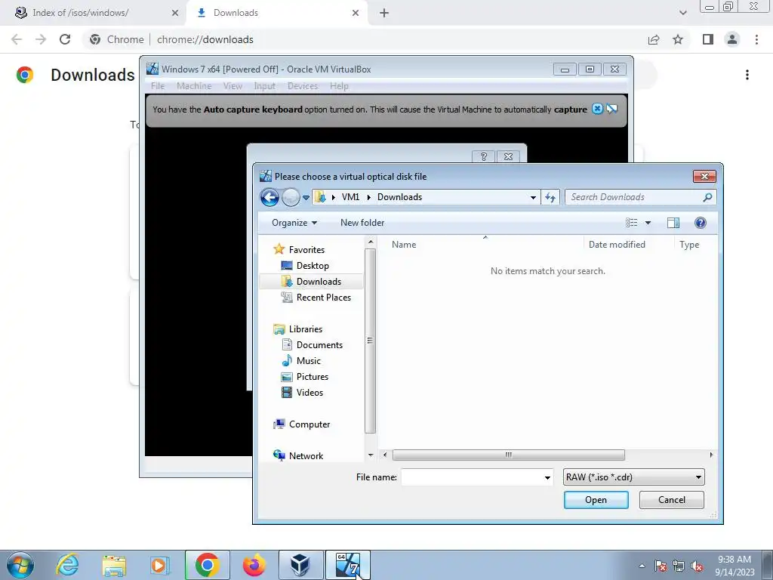
Task: Click the VM1 breadcrumb in address bar
Action: 350,197
